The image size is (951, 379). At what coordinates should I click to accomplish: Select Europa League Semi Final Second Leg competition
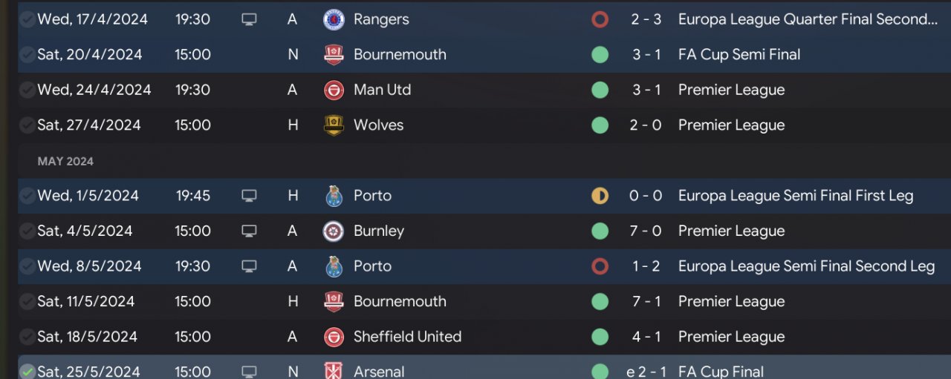(806, 266)
